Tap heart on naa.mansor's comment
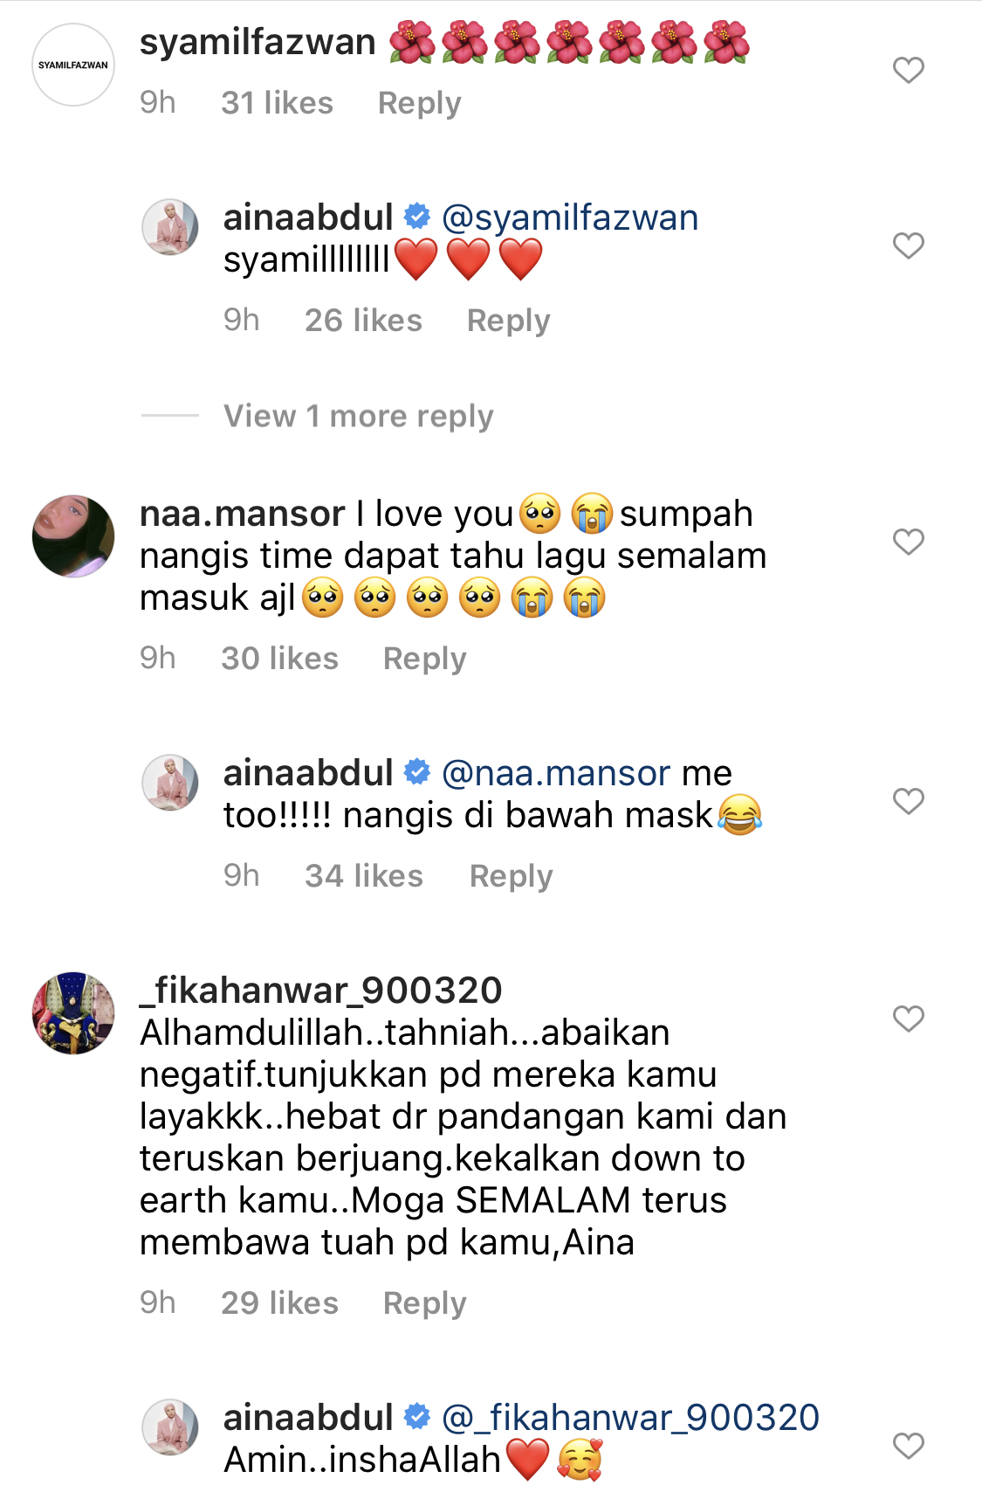Viewport: 982px width, 1492px height. [x=909, y=542]
